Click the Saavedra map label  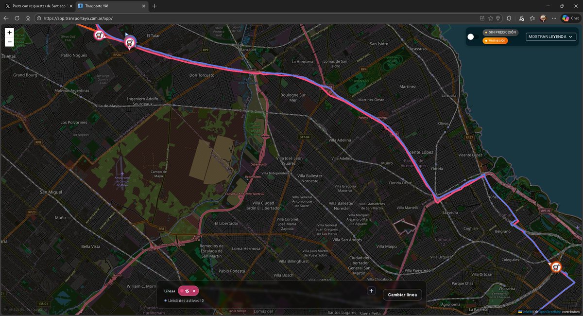450,213
